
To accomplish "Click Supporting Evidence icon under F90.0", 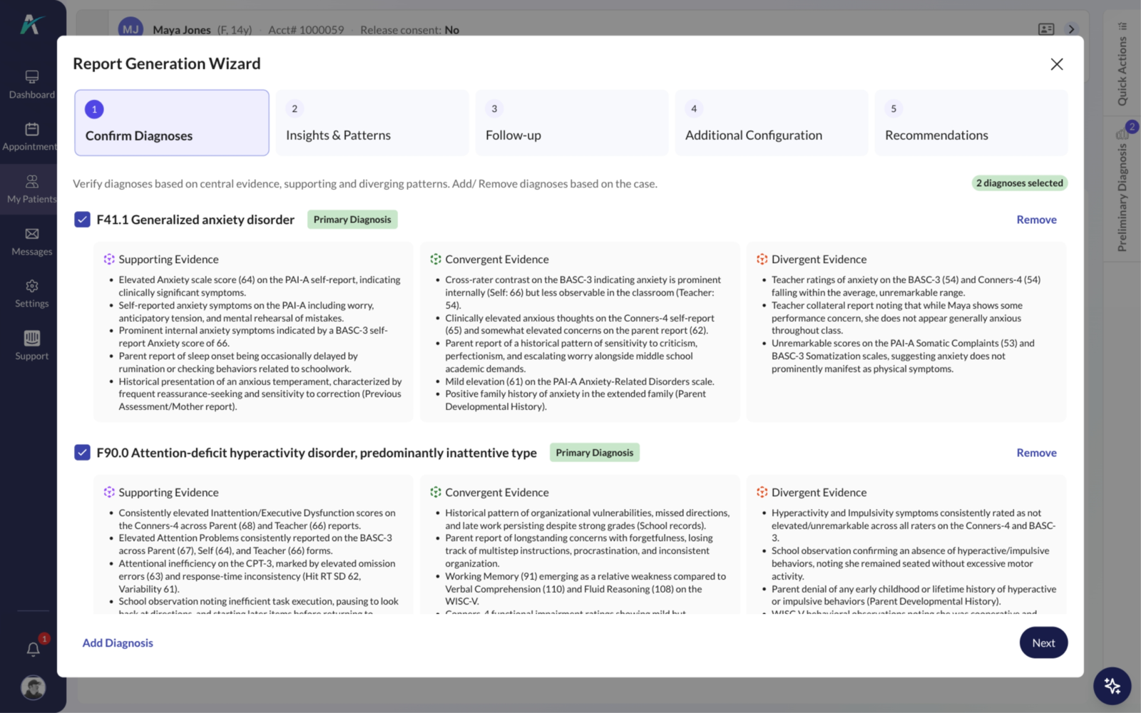I will [109, 493].
